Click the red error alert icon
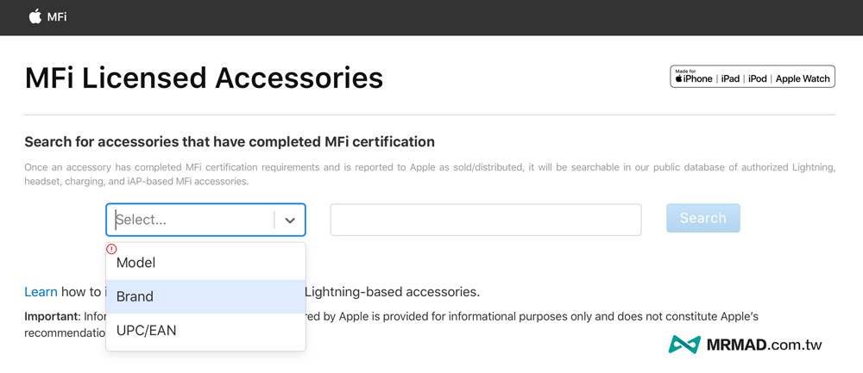The width and height of the screenshot is (863, 373). (x=111, y=249)
